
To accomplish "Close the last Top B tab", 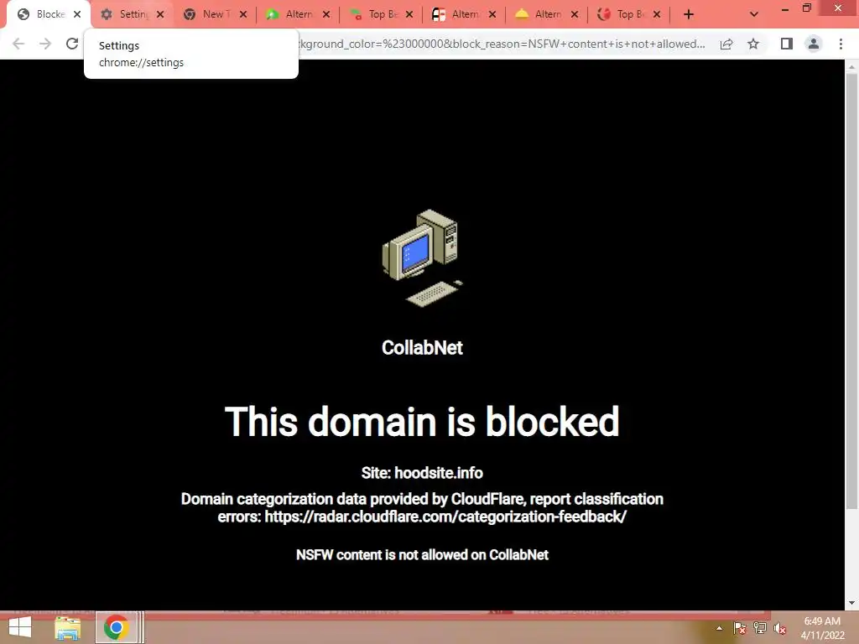I will coord(657,15).
